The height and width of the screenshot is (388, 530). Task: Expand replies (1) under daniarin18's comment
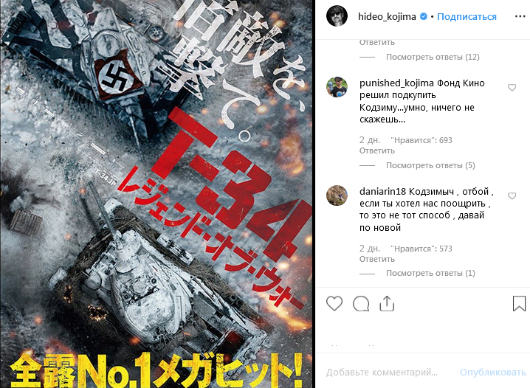point(430,273)
